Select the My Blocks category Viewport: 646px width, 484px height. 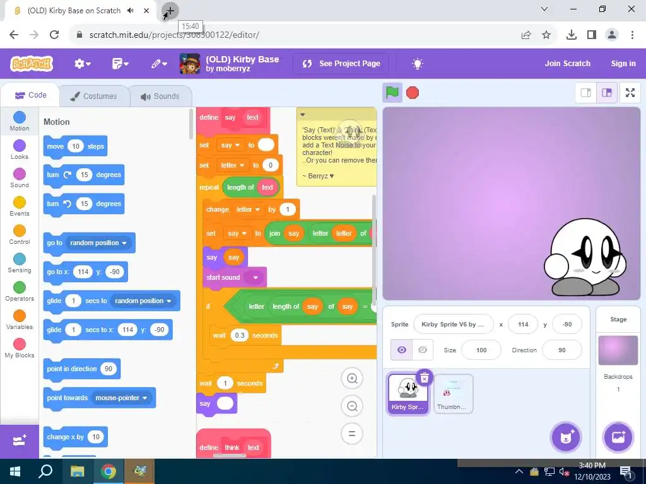point(20,348)
